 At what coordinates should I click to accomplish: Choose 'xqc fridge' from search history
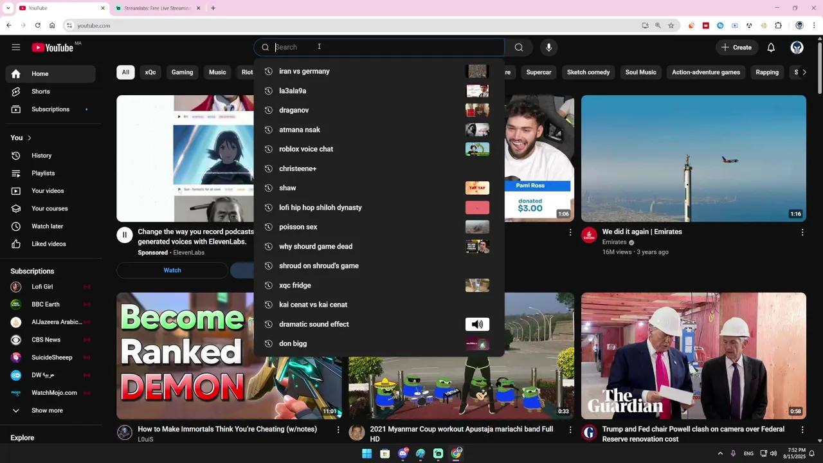click(379, 286)
